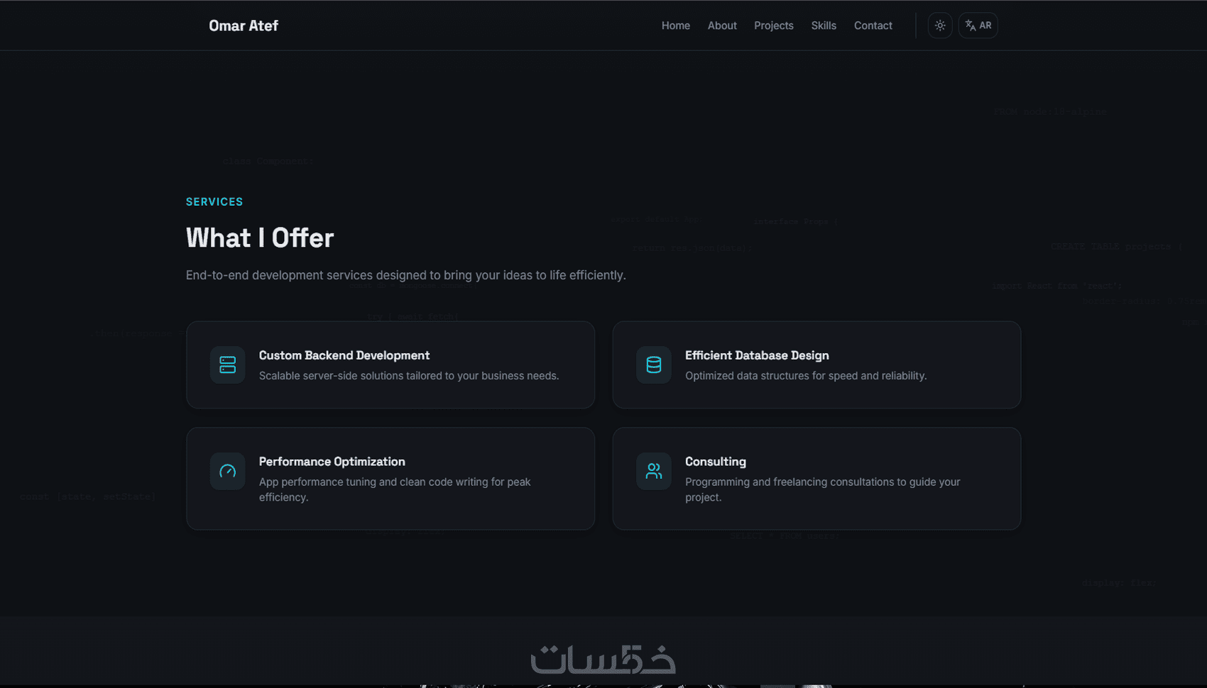
Task: Click the Consulting card heading
Action: (x=715, y=462)
